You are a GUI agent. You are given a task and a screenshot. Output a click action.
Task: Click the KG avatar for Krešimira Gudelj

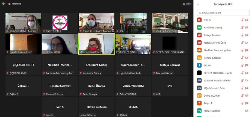pyautogui.click(x=199, y=28)
